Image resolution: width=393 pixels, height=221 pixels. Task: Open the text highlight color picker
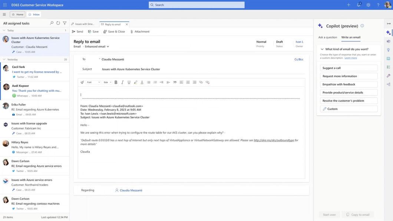coord(136,82)
